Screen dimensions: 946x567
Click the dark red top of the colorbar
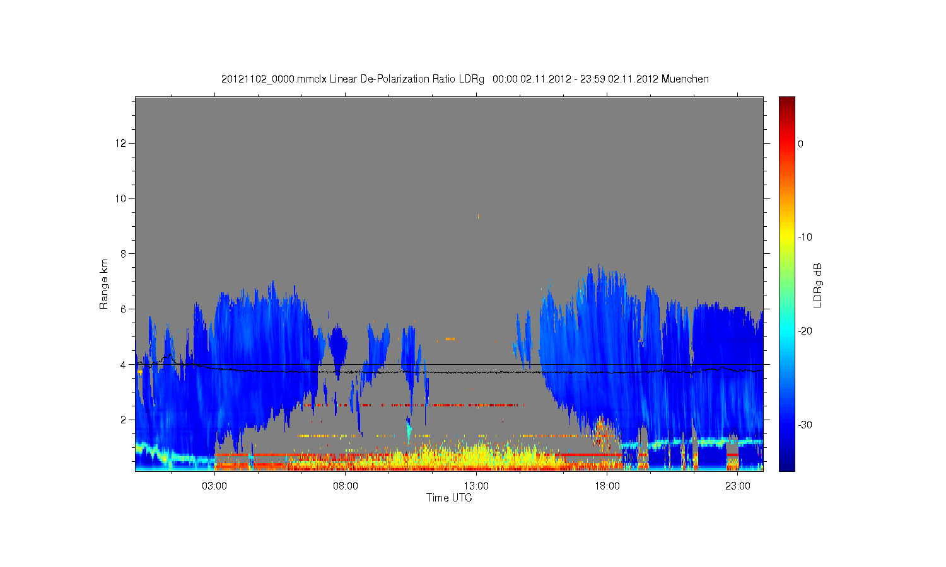(787, 101)
